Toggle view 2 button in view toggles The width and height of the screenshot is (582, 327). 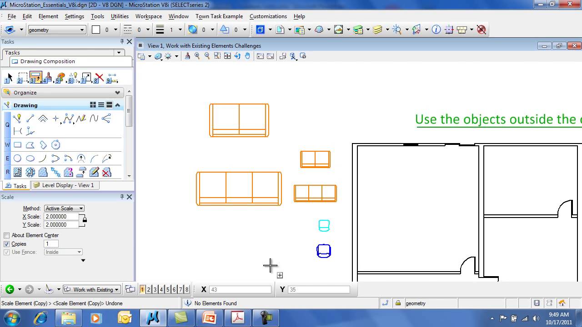[149, 289]
